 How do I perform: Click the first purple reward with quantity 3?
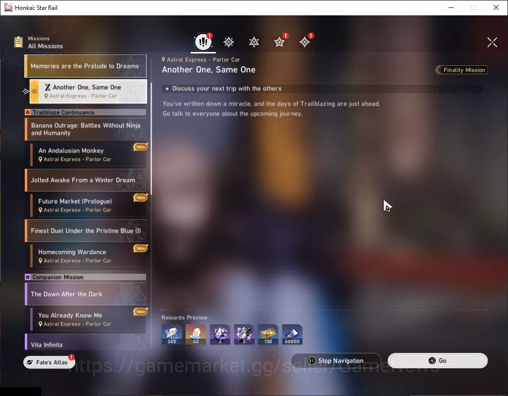(x=220, y=335)
